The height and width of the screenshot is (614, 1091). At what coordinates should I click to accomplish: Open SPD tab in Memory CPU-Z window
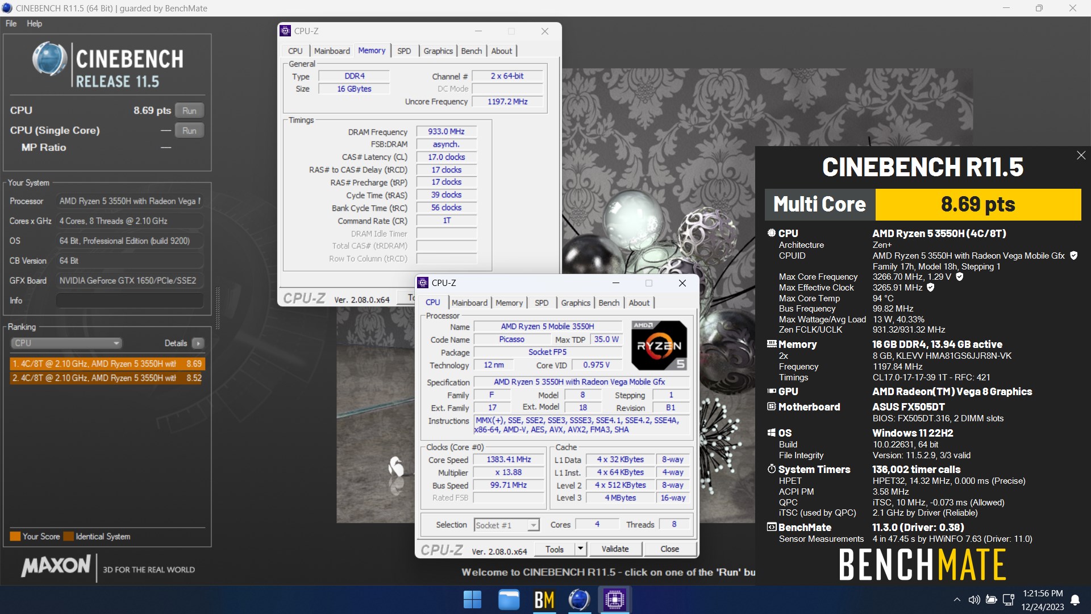click(x=404, y=51)
